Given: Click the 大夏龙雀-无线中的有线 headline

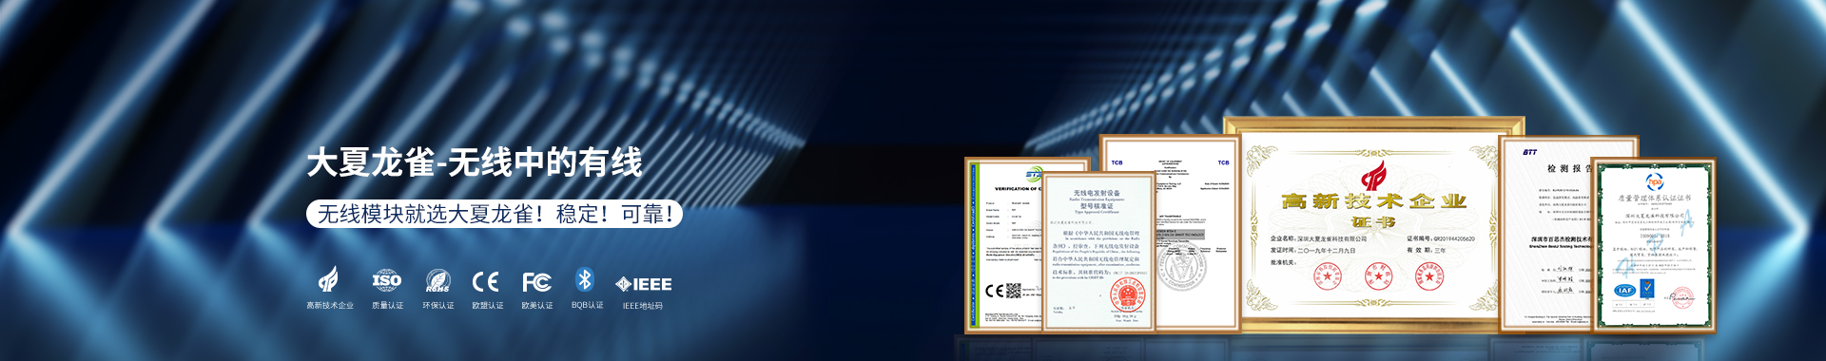Looking at the screenshot, I should (x=475, y=162).
